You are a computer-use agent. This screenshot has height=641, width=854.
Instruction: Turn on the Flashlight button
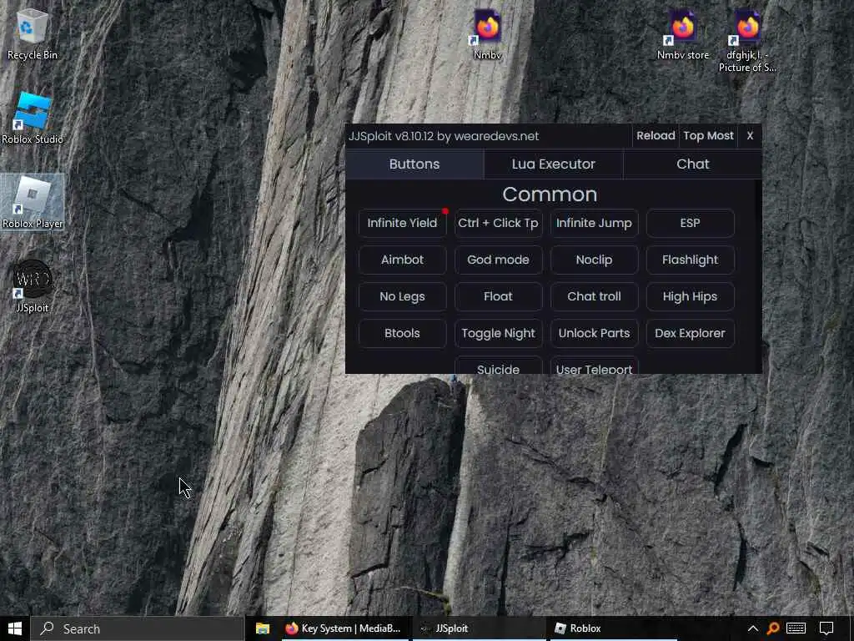pos(690,260)
